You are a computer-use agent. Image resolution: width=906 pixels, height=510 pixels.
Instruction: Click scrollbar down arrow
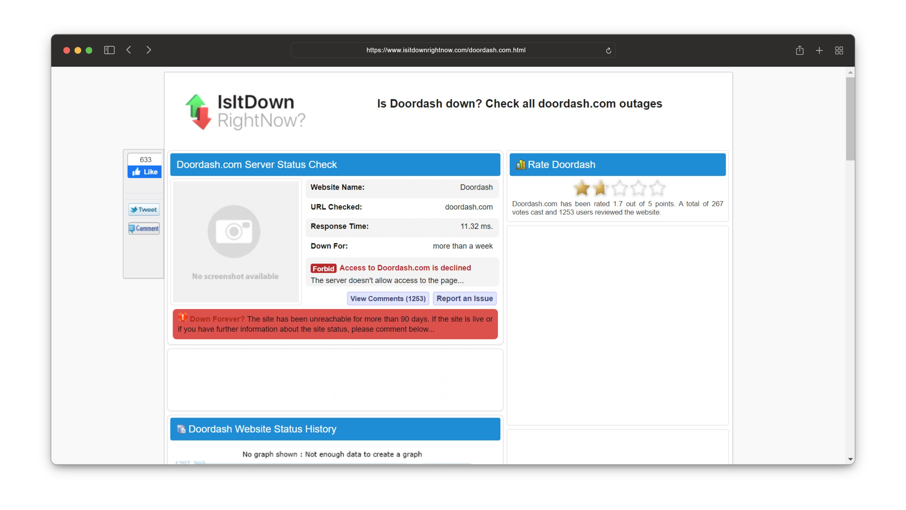(x=850, y=459)
